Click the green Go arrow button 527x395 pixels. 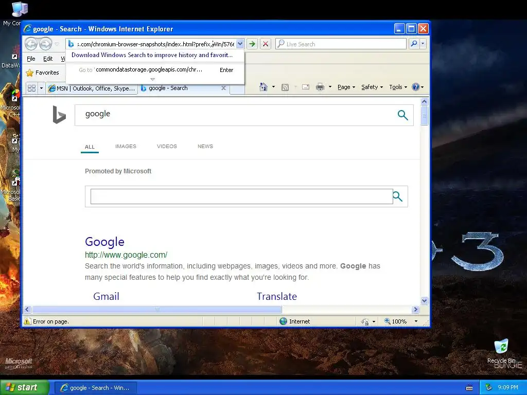[x=252, y=44]
